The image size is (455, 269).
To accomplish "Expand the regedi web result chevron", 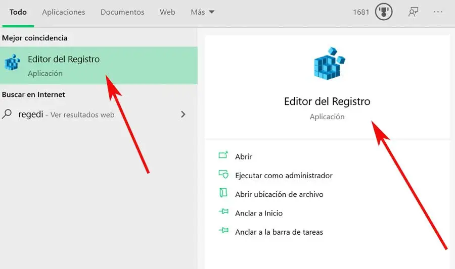I will coord(183,114).
